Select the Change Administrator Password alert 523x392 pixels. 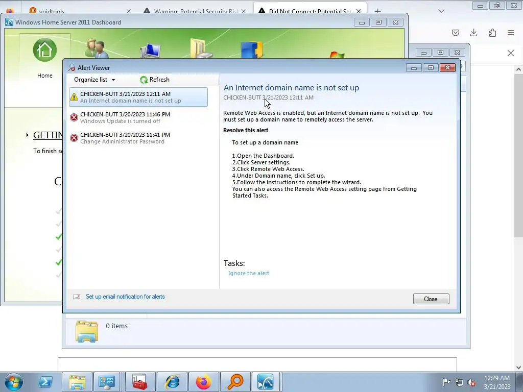138,138
